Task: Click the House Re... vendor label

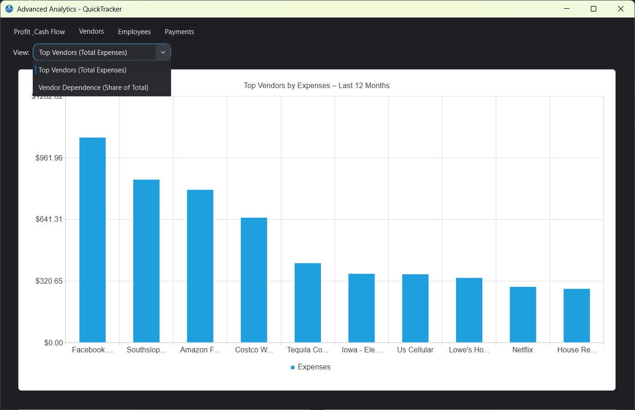Action: 577,350
